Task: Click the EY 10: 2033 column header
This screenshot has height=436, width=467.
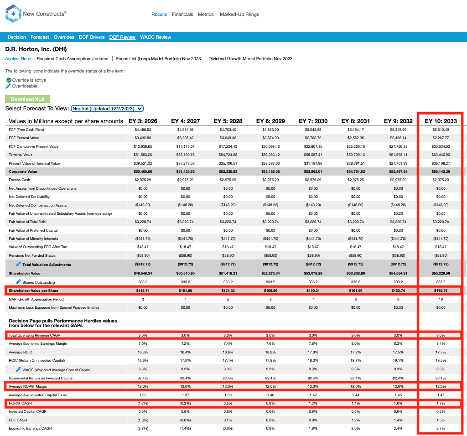Action: coord(441,121)
